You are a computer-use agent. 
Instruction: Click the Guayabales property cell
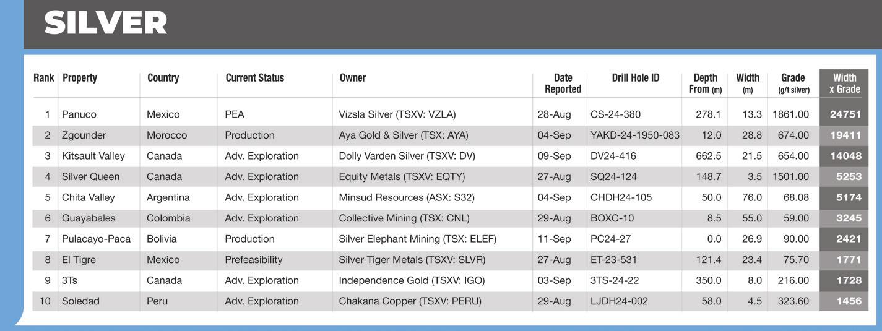click(x=89, y=218)
